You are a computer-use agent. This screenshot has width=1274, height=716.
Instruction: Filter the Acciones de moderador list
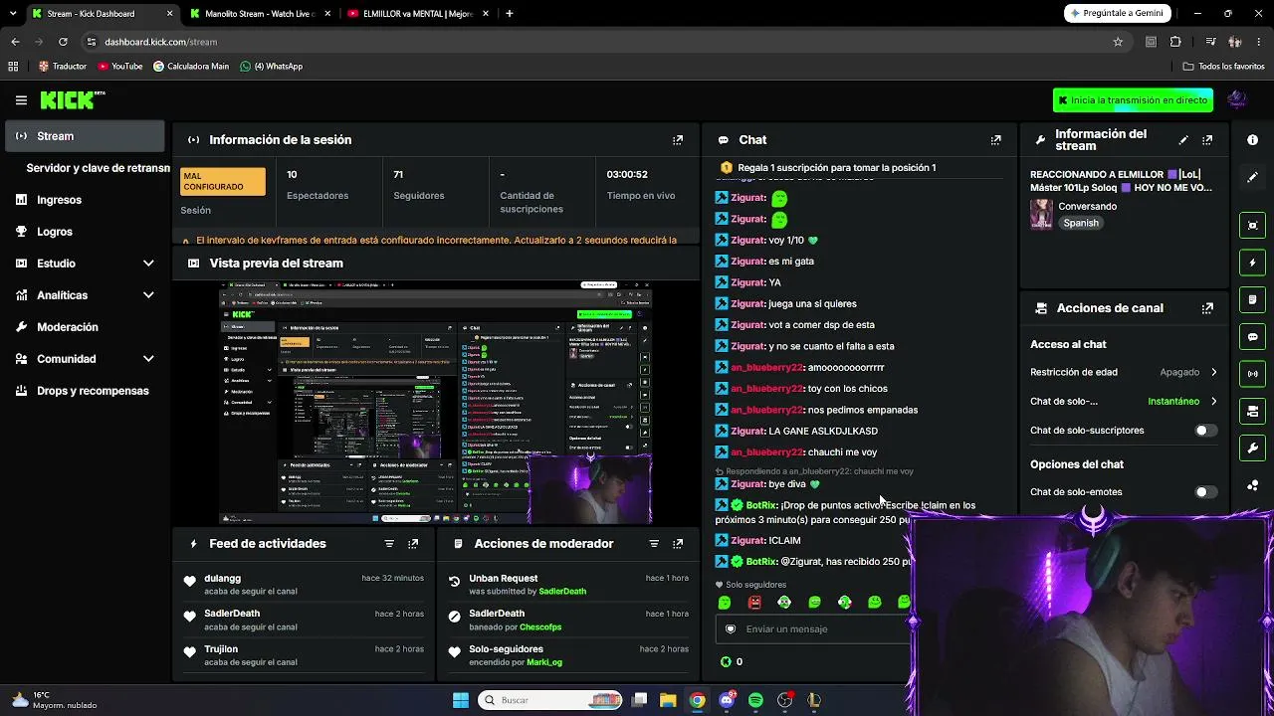654,544
